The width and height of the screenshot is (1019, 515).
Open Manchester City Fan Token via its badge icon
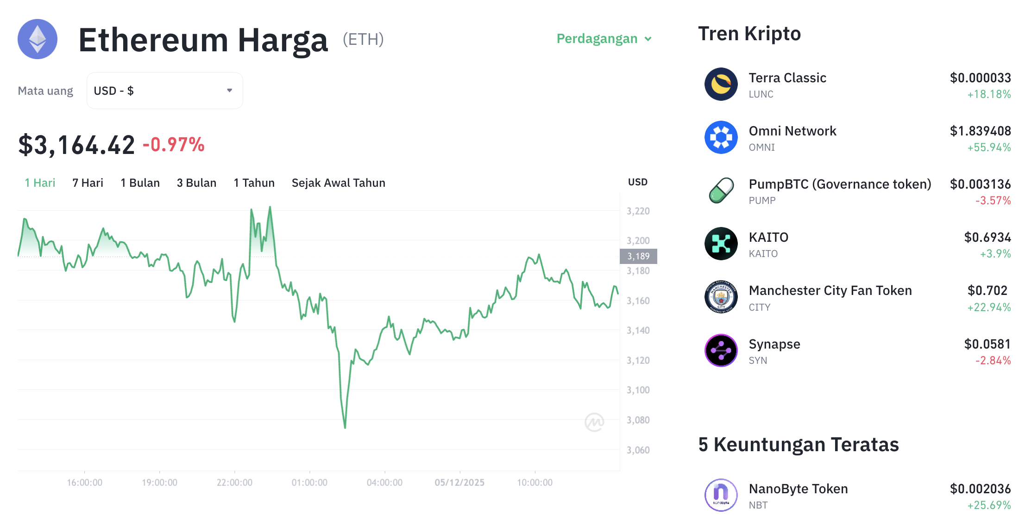(x=721, y=297)
